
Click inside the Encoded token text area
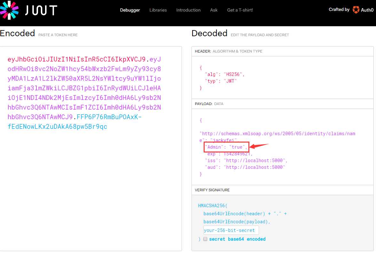(91, 149)
